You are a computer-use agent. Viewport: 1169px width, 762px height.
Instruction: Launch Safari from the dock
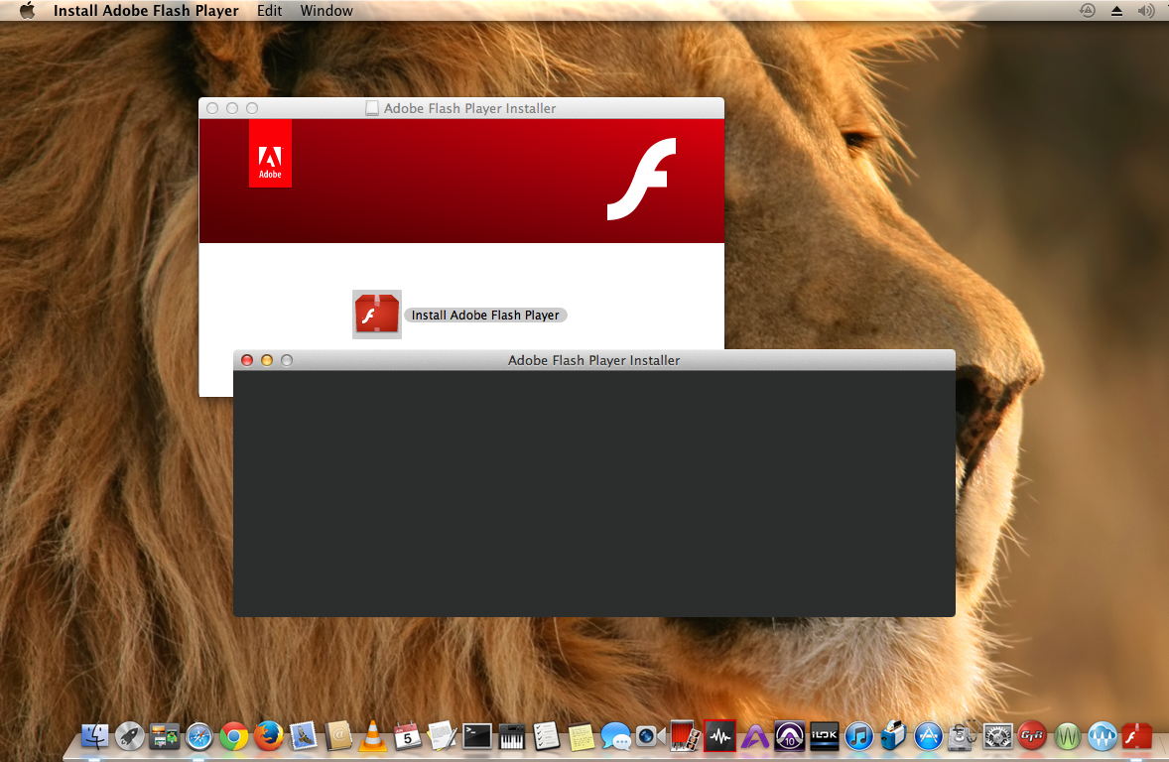199,736
